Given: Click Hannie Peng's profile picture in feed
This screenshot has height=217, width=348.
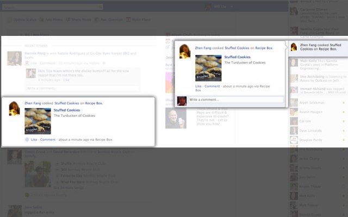Looking at the screenshot, I should (x=15, y=58).
